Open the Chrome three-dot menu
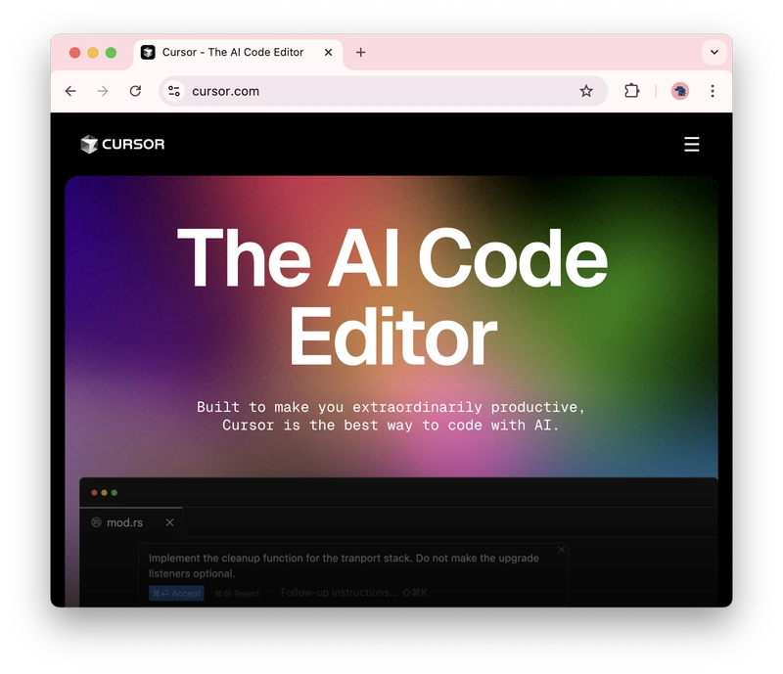The image size is (783, 674). click(x=713, y=91)
